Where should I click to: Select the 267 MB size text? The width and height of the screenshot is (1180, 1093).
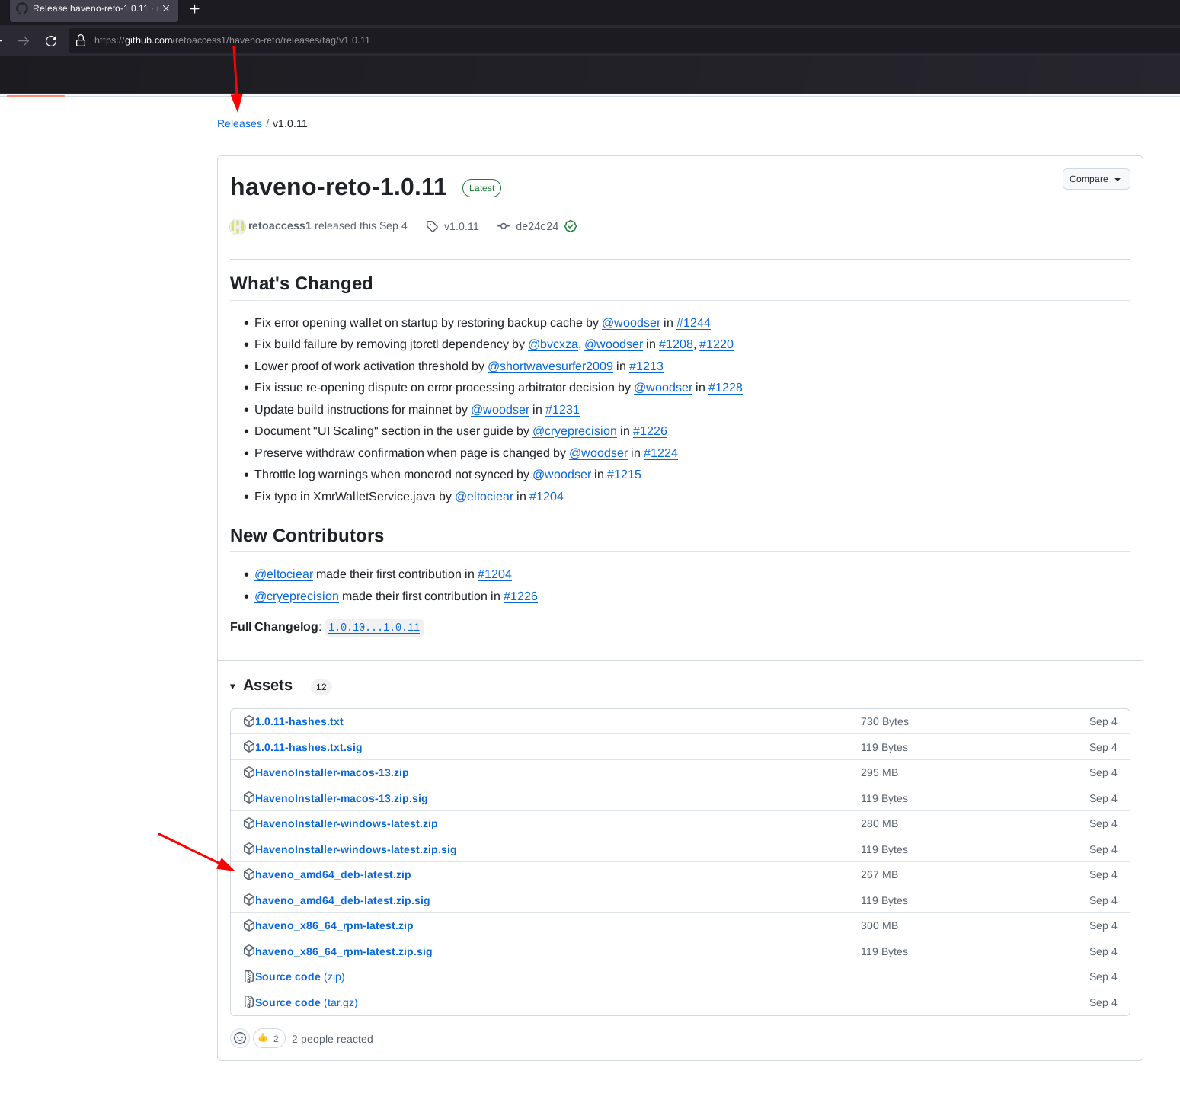click(879, 874)
